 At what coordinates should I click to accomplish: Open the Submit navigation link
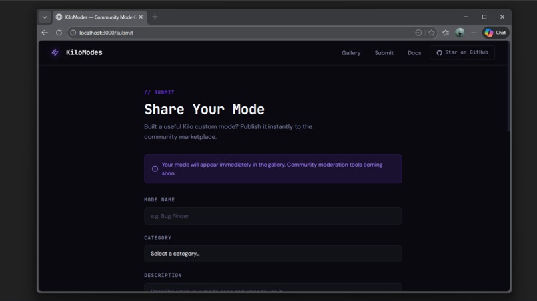(384, 53)
